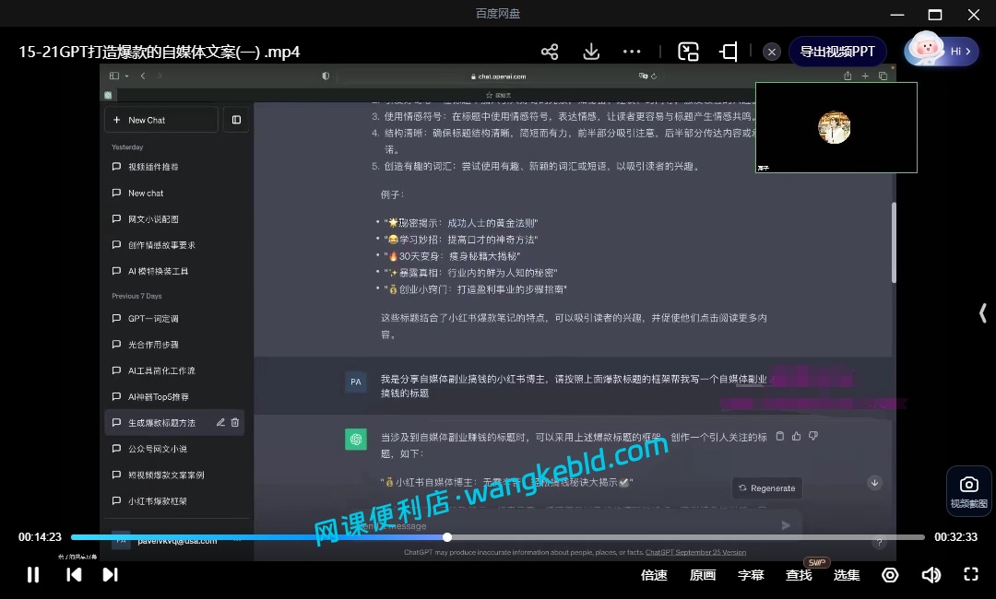Click the ChatGPT message input field
This screenshot has width=996, height=599.
coord(572,525)
